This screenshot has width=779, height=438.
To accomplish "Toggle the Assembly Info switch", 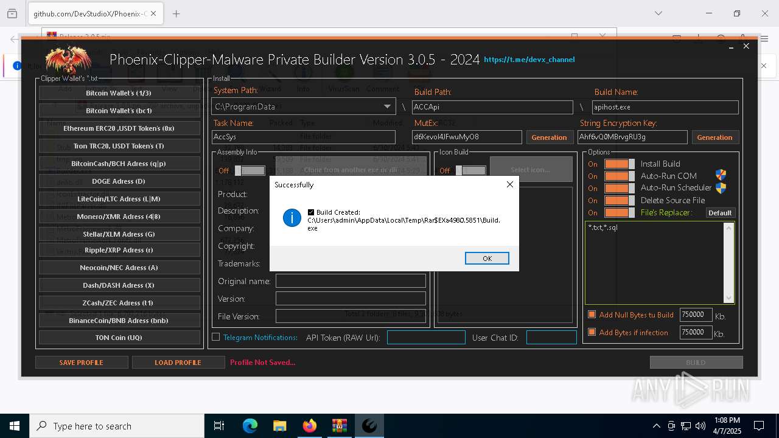I will coord(250,171).
